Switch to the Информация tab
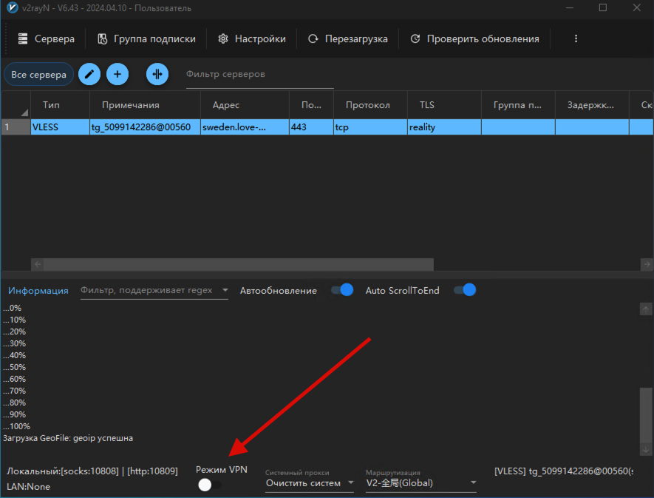This screenshot has width=654, height=498. (38, 291)
